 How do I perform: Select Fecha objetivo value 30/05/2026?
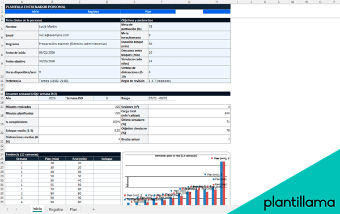click(x=79, y=61)
